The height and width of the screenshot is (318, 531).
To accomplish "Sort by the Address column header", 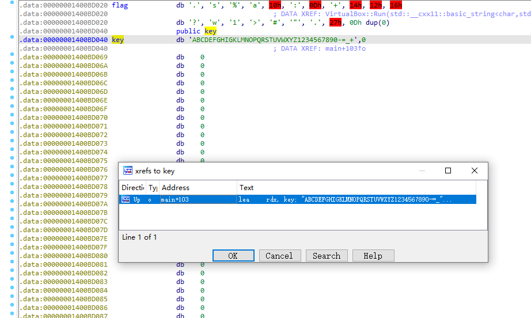I will point(198,188).
